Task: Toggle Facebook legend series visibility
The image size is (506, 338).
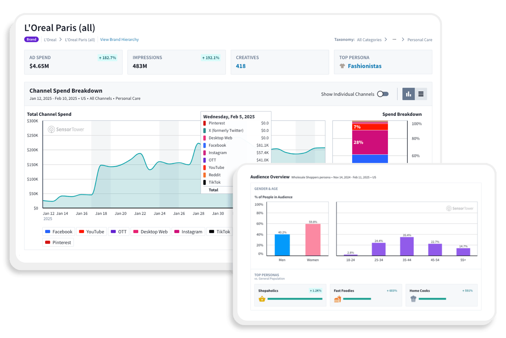Action: pyautogui.click(x=59, y=232)
